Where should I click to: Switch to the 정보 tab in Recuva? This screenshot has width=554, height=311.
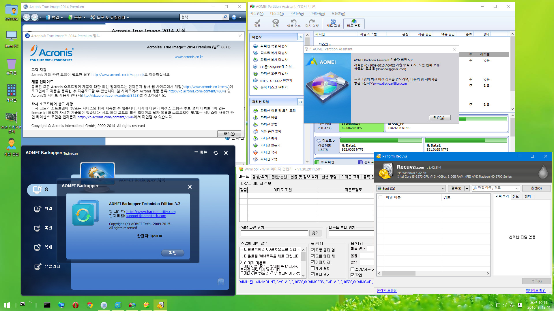(516, 197)
